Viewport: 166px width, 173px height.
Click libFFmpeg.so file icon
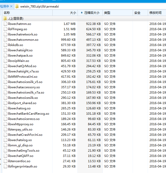coord(5,29)
